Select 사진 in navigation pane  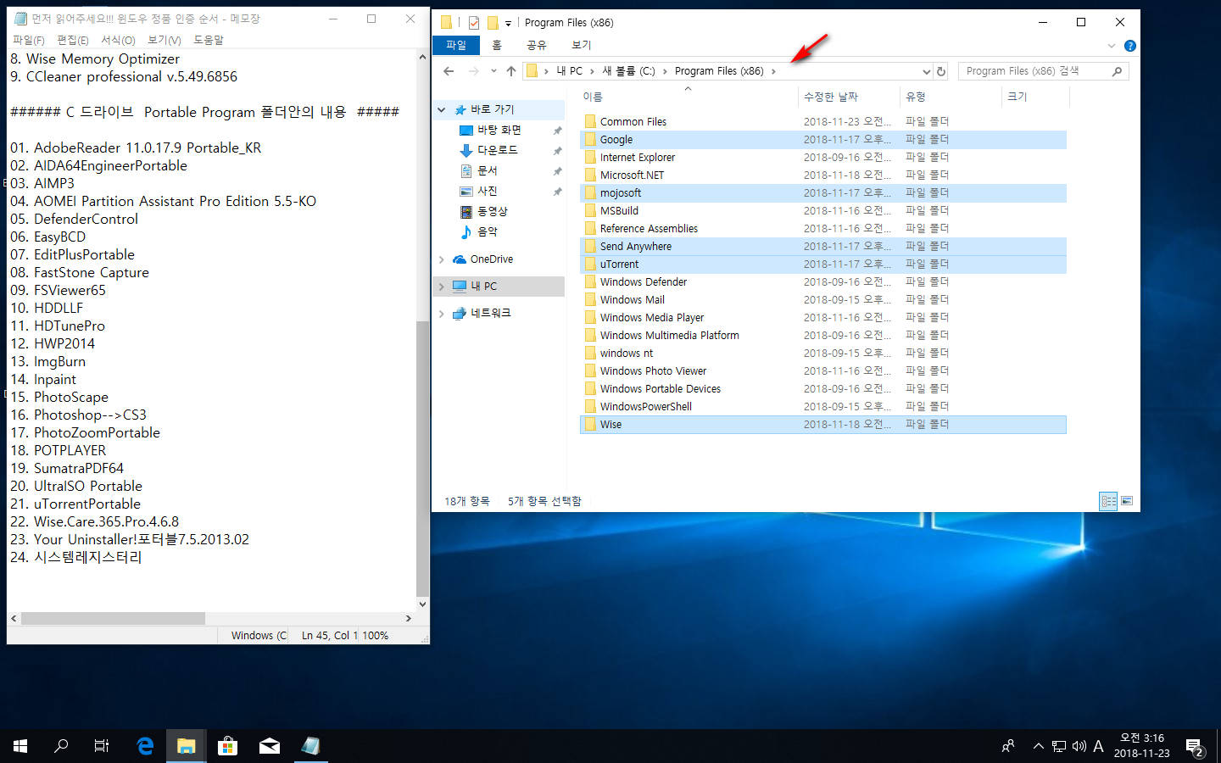coord(487,191)
